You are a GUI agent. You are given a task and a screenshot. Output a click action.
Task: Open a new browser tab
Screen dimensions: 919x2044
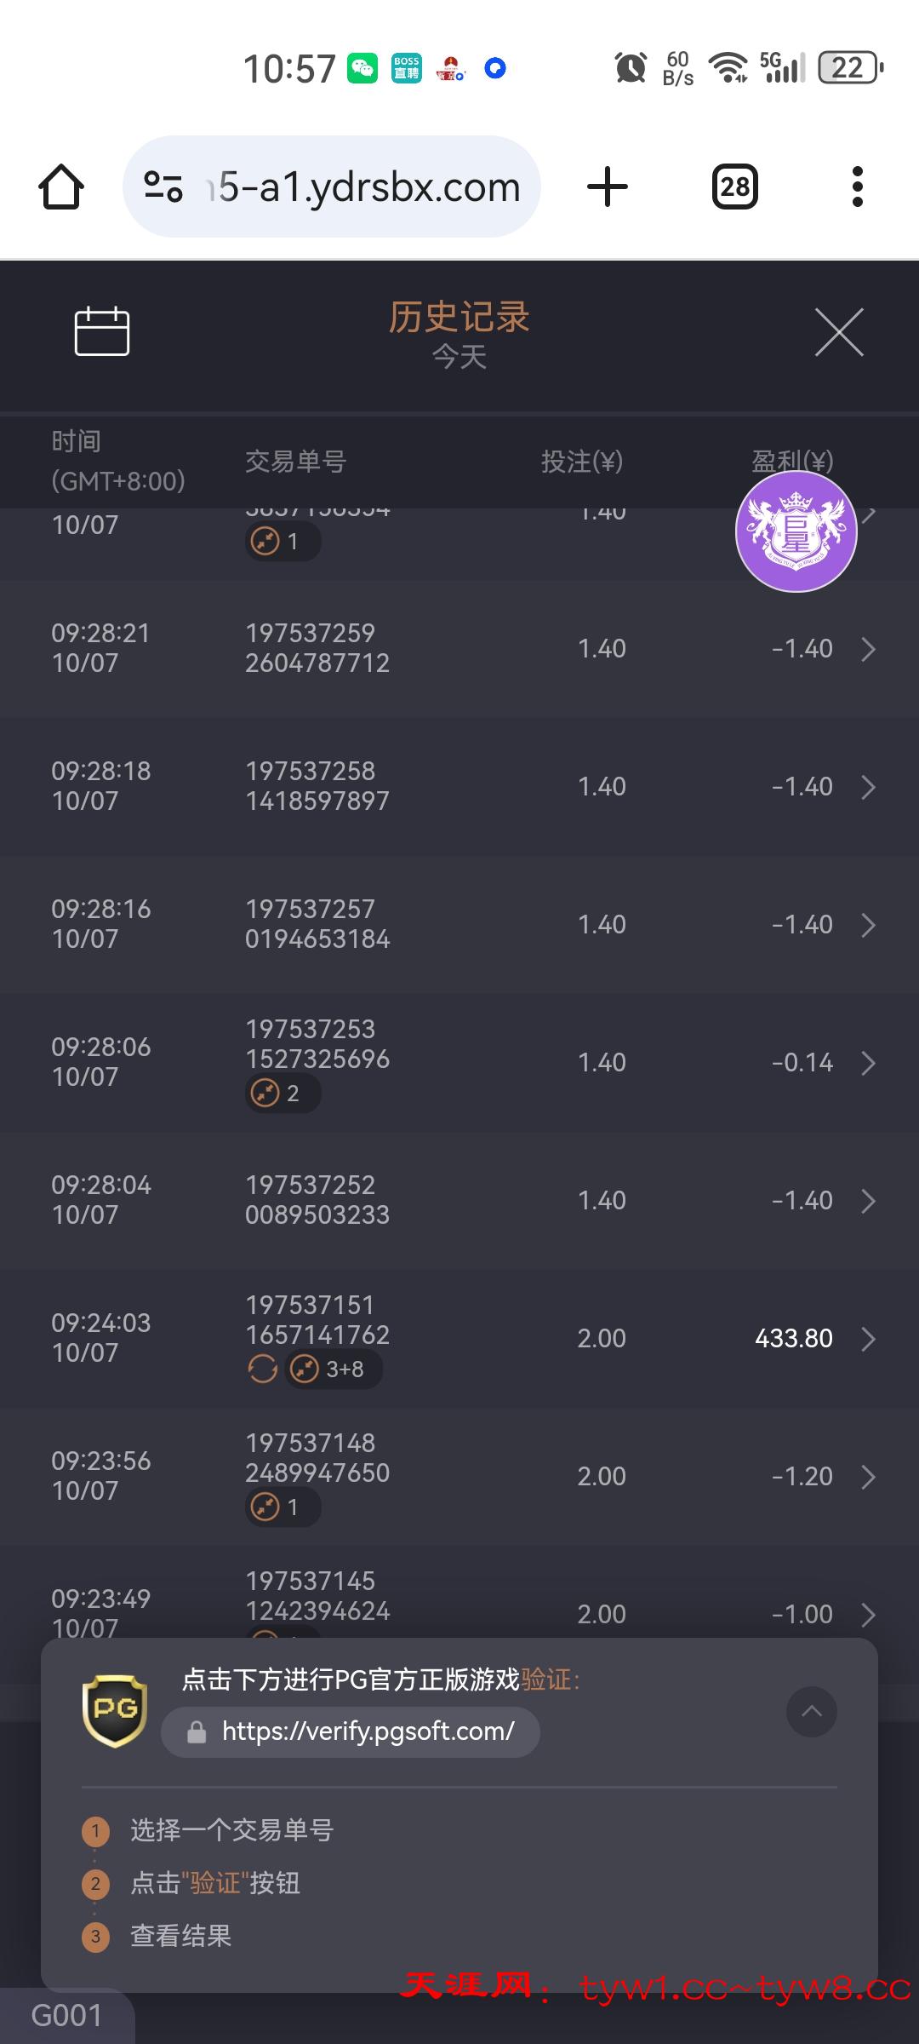608,187
